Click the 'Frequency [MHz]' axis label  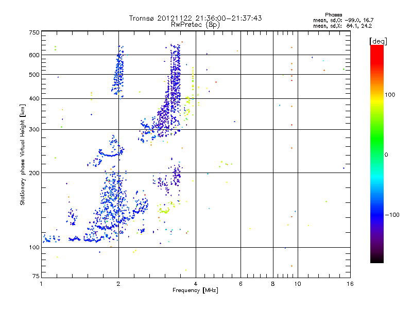195,290
